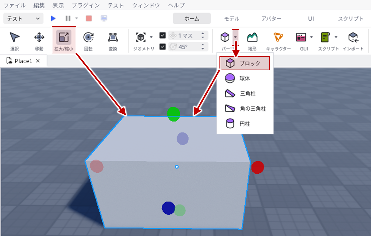This screenshot has width=371, height=236.
Task: Switch to the スクリプト ribbon tab
Action: click(351, 18)
